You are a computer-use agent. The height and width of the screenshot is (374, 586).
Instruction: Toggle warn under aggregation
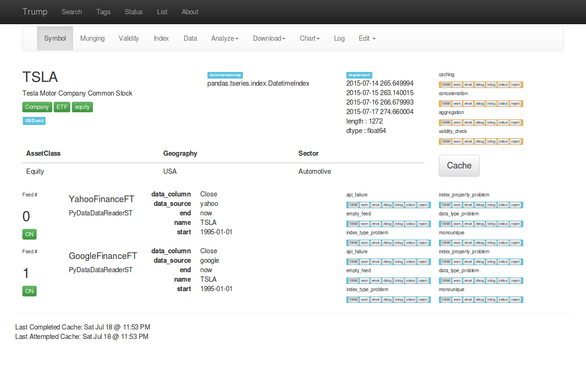coord(457,123)
